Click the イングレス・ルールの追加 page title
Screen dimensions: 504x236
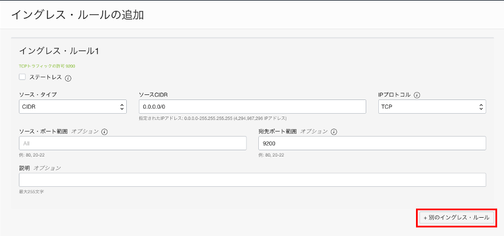pyautogui.click(x=77, y=15)
